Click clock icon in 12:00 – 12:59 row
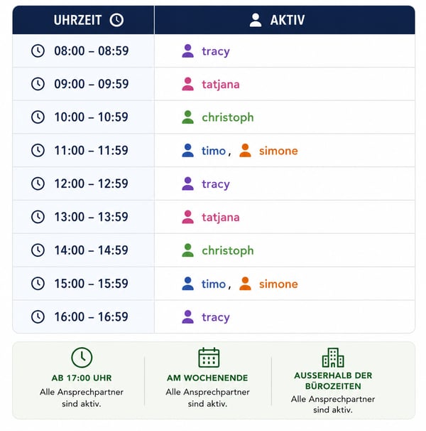 click(38, 183)
